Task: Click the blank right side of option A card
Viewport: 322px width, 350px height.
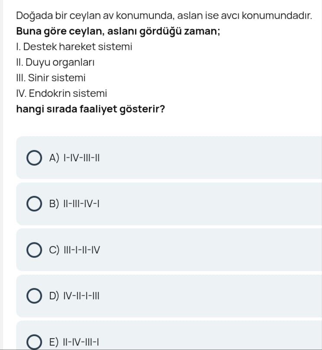Action: coord(238,158)
